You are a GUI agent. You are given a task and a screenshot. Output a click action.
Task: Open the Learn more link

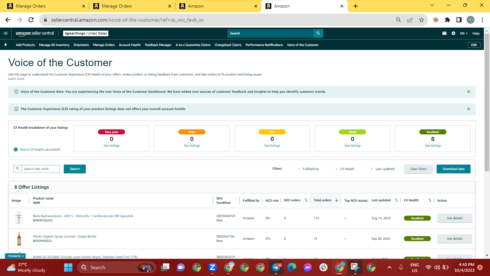tap(16, 79)
